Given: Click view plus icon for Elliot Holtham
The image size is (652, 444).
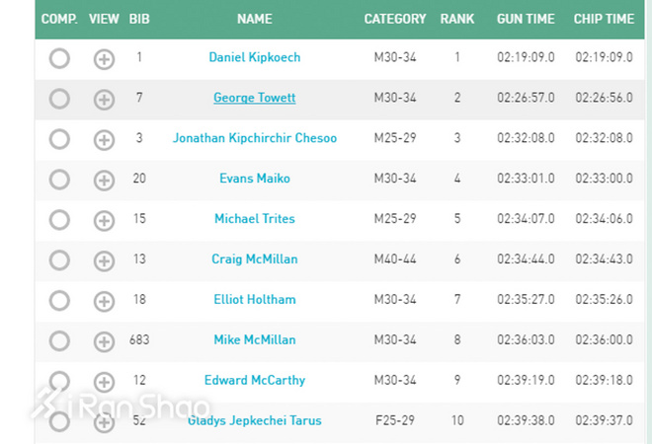Looking at the screenshot, I should [104, 301].
